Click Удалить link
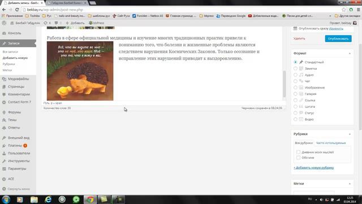Viewport: 362px width, 204px height. click(299, 39)
